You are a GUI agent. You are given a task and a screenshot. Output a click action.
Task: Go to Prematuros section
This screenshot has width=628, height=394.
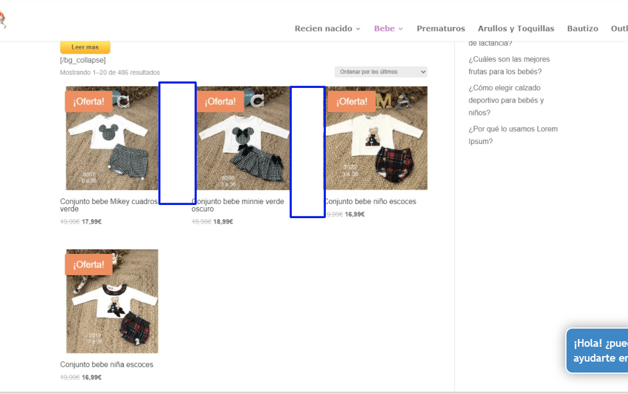pos(441,29)
